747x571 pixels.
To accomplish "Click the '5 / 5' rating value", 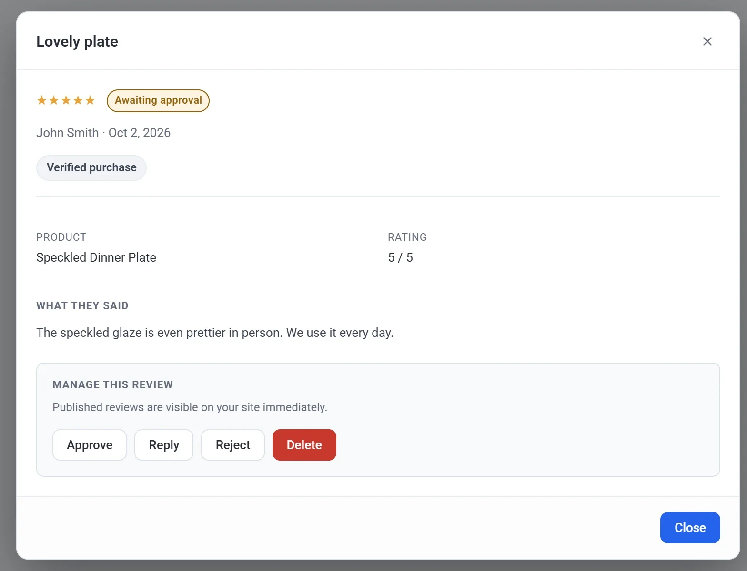I will pos(401,257).
